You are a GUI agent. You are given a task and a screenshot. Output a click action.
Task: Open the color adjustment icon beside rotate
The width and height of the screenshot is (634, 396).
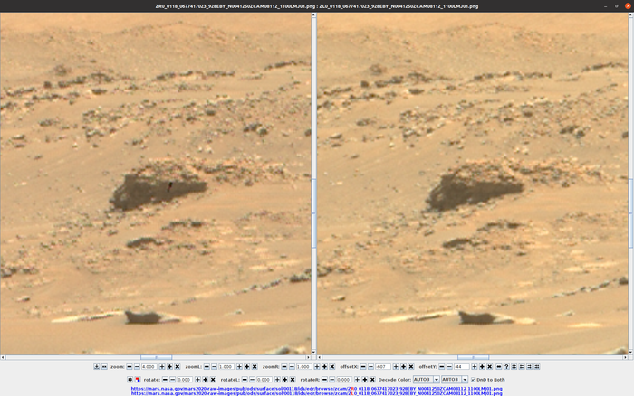(x=138, y=379)
